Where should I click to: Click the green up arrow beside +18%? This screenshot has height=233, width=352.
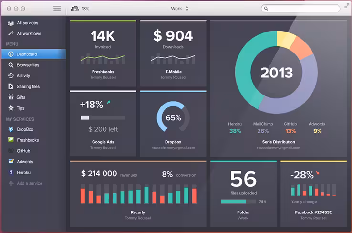tap(108, 102)
